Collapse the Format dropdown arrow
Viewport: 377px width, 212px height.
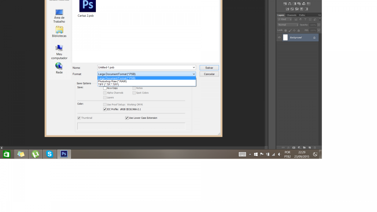coord(194,74)
